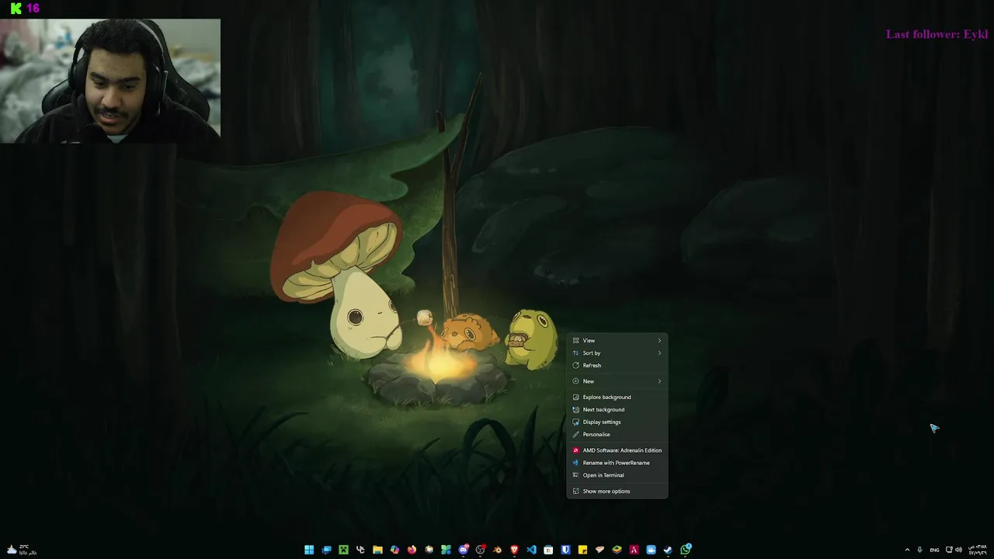Switch input language via ENG indicator
The image size is (994, 559).
pyautogui.click(x=934, y=550)
